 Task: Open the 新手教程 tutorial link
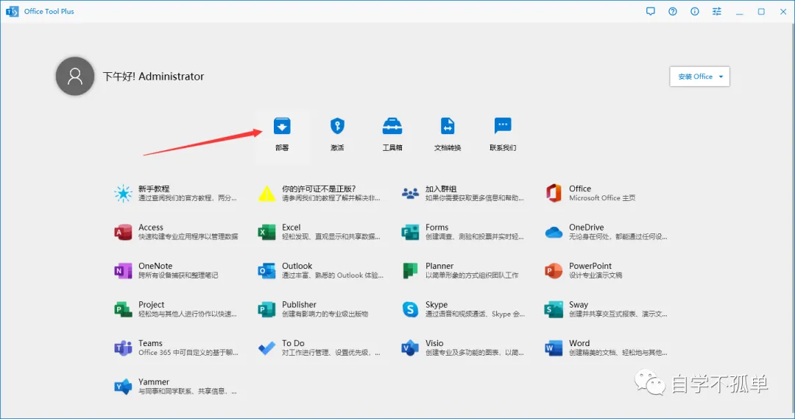[x=154, y=189]
